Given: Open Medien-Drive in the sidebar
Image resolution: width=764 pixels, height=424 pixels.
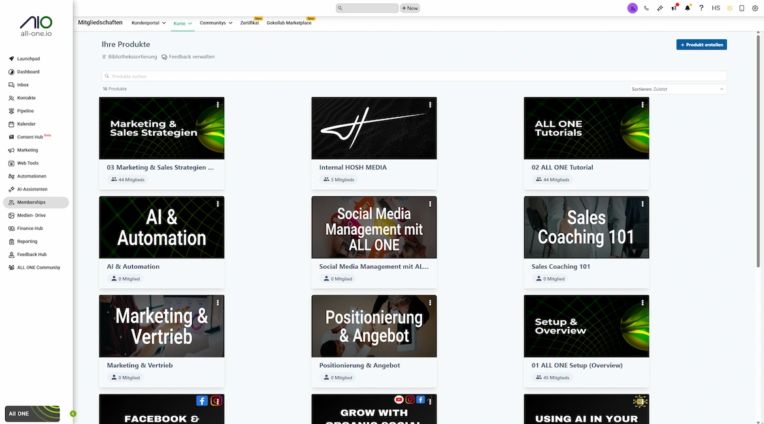Looking at the screenshot, I should point(31,215).
